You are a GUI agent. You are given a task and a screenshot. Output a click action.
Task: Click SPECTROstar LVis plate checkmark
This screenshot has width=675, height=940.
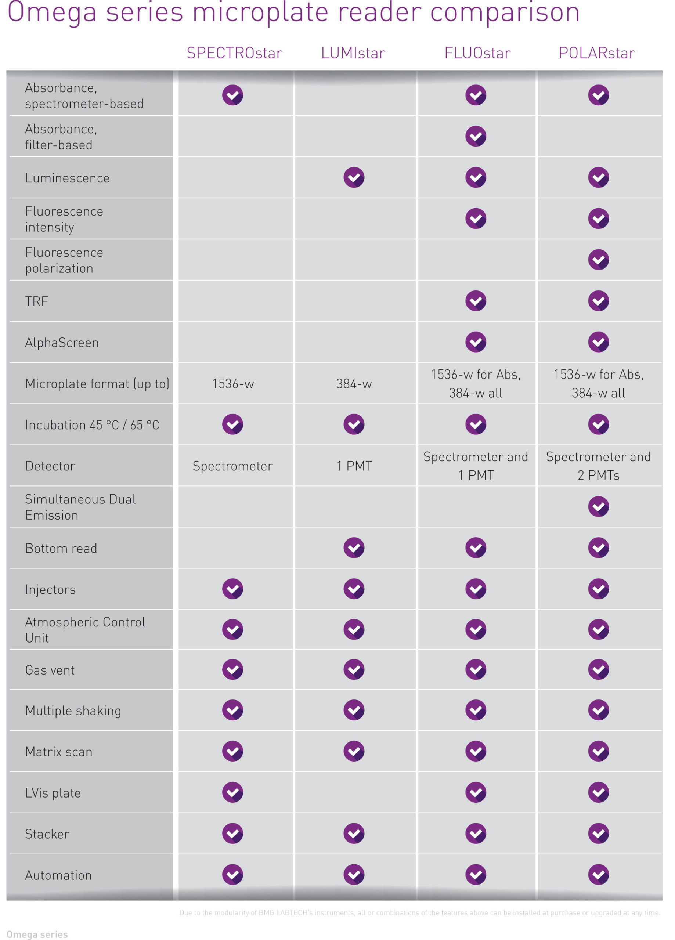tap(232, 792)
